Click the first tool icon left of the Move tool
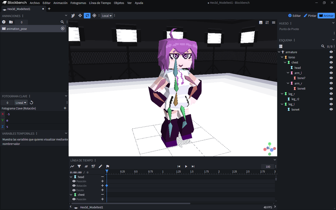 tap(73, 16)
